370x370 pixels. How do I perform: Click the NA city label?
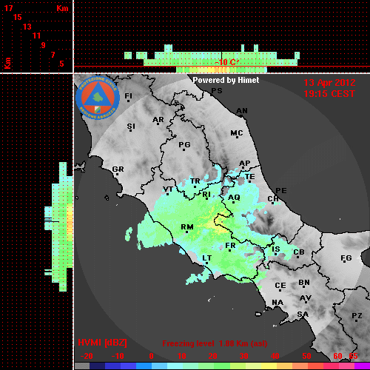tap(277, 303)
